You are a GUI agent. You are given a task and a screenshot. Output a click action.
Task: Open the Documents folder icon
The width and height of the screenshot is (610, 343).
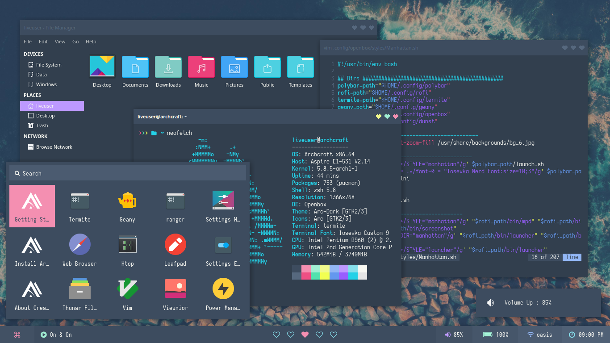(x=135, y=71)
